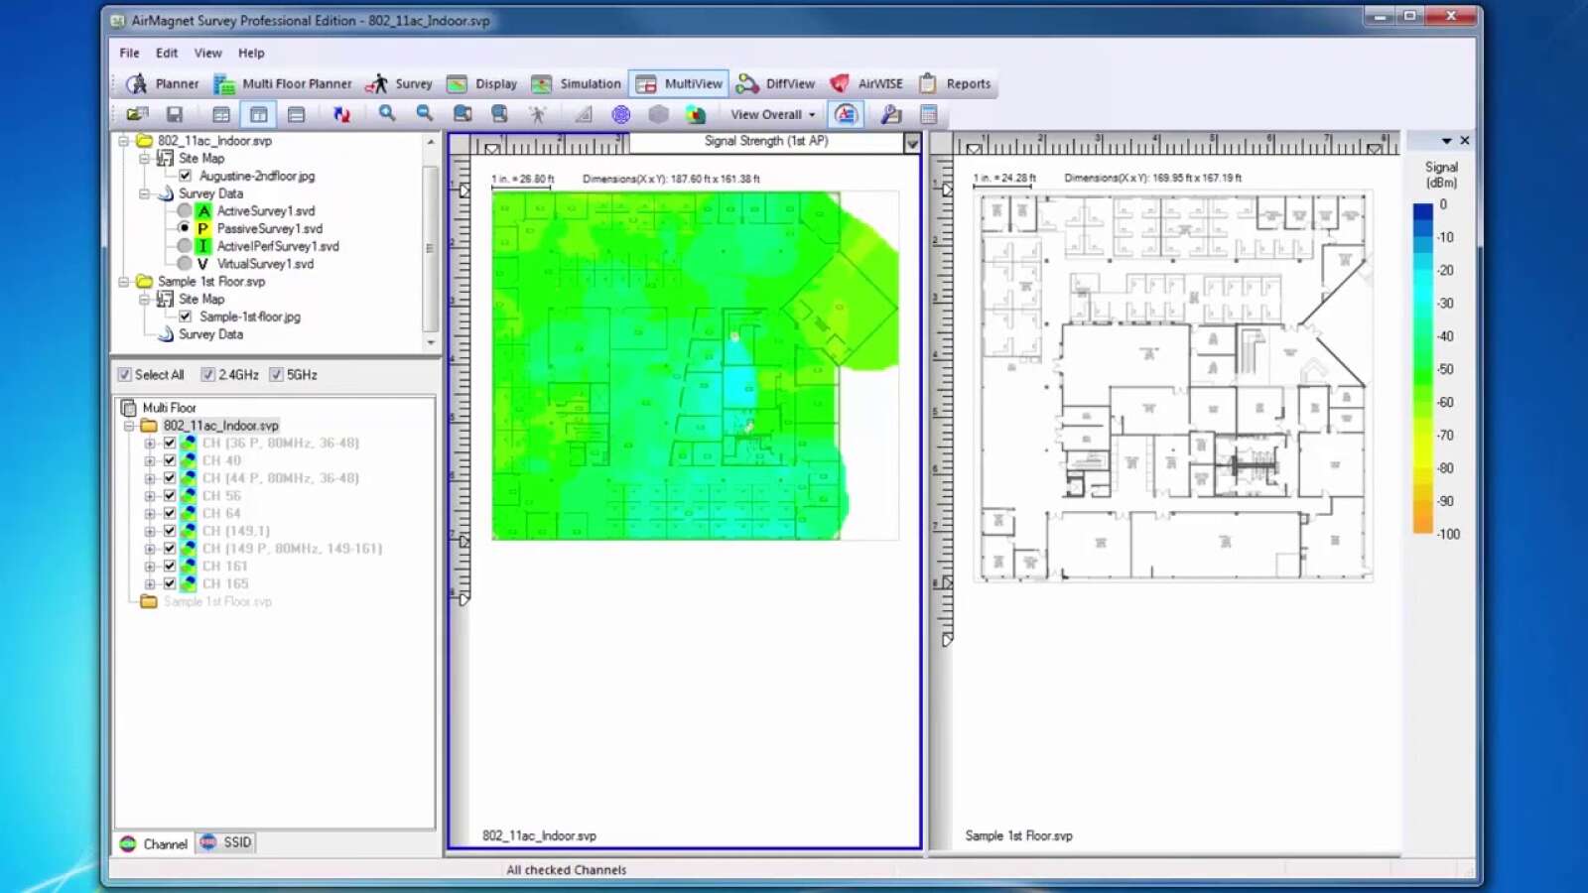Open the Multi Floor Planner view

(x=283, y=83)
